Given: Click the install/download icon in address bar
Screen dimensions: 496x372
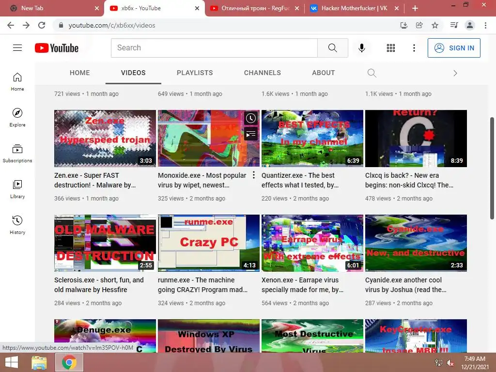Looking at the screenshot, I should 404,25.
